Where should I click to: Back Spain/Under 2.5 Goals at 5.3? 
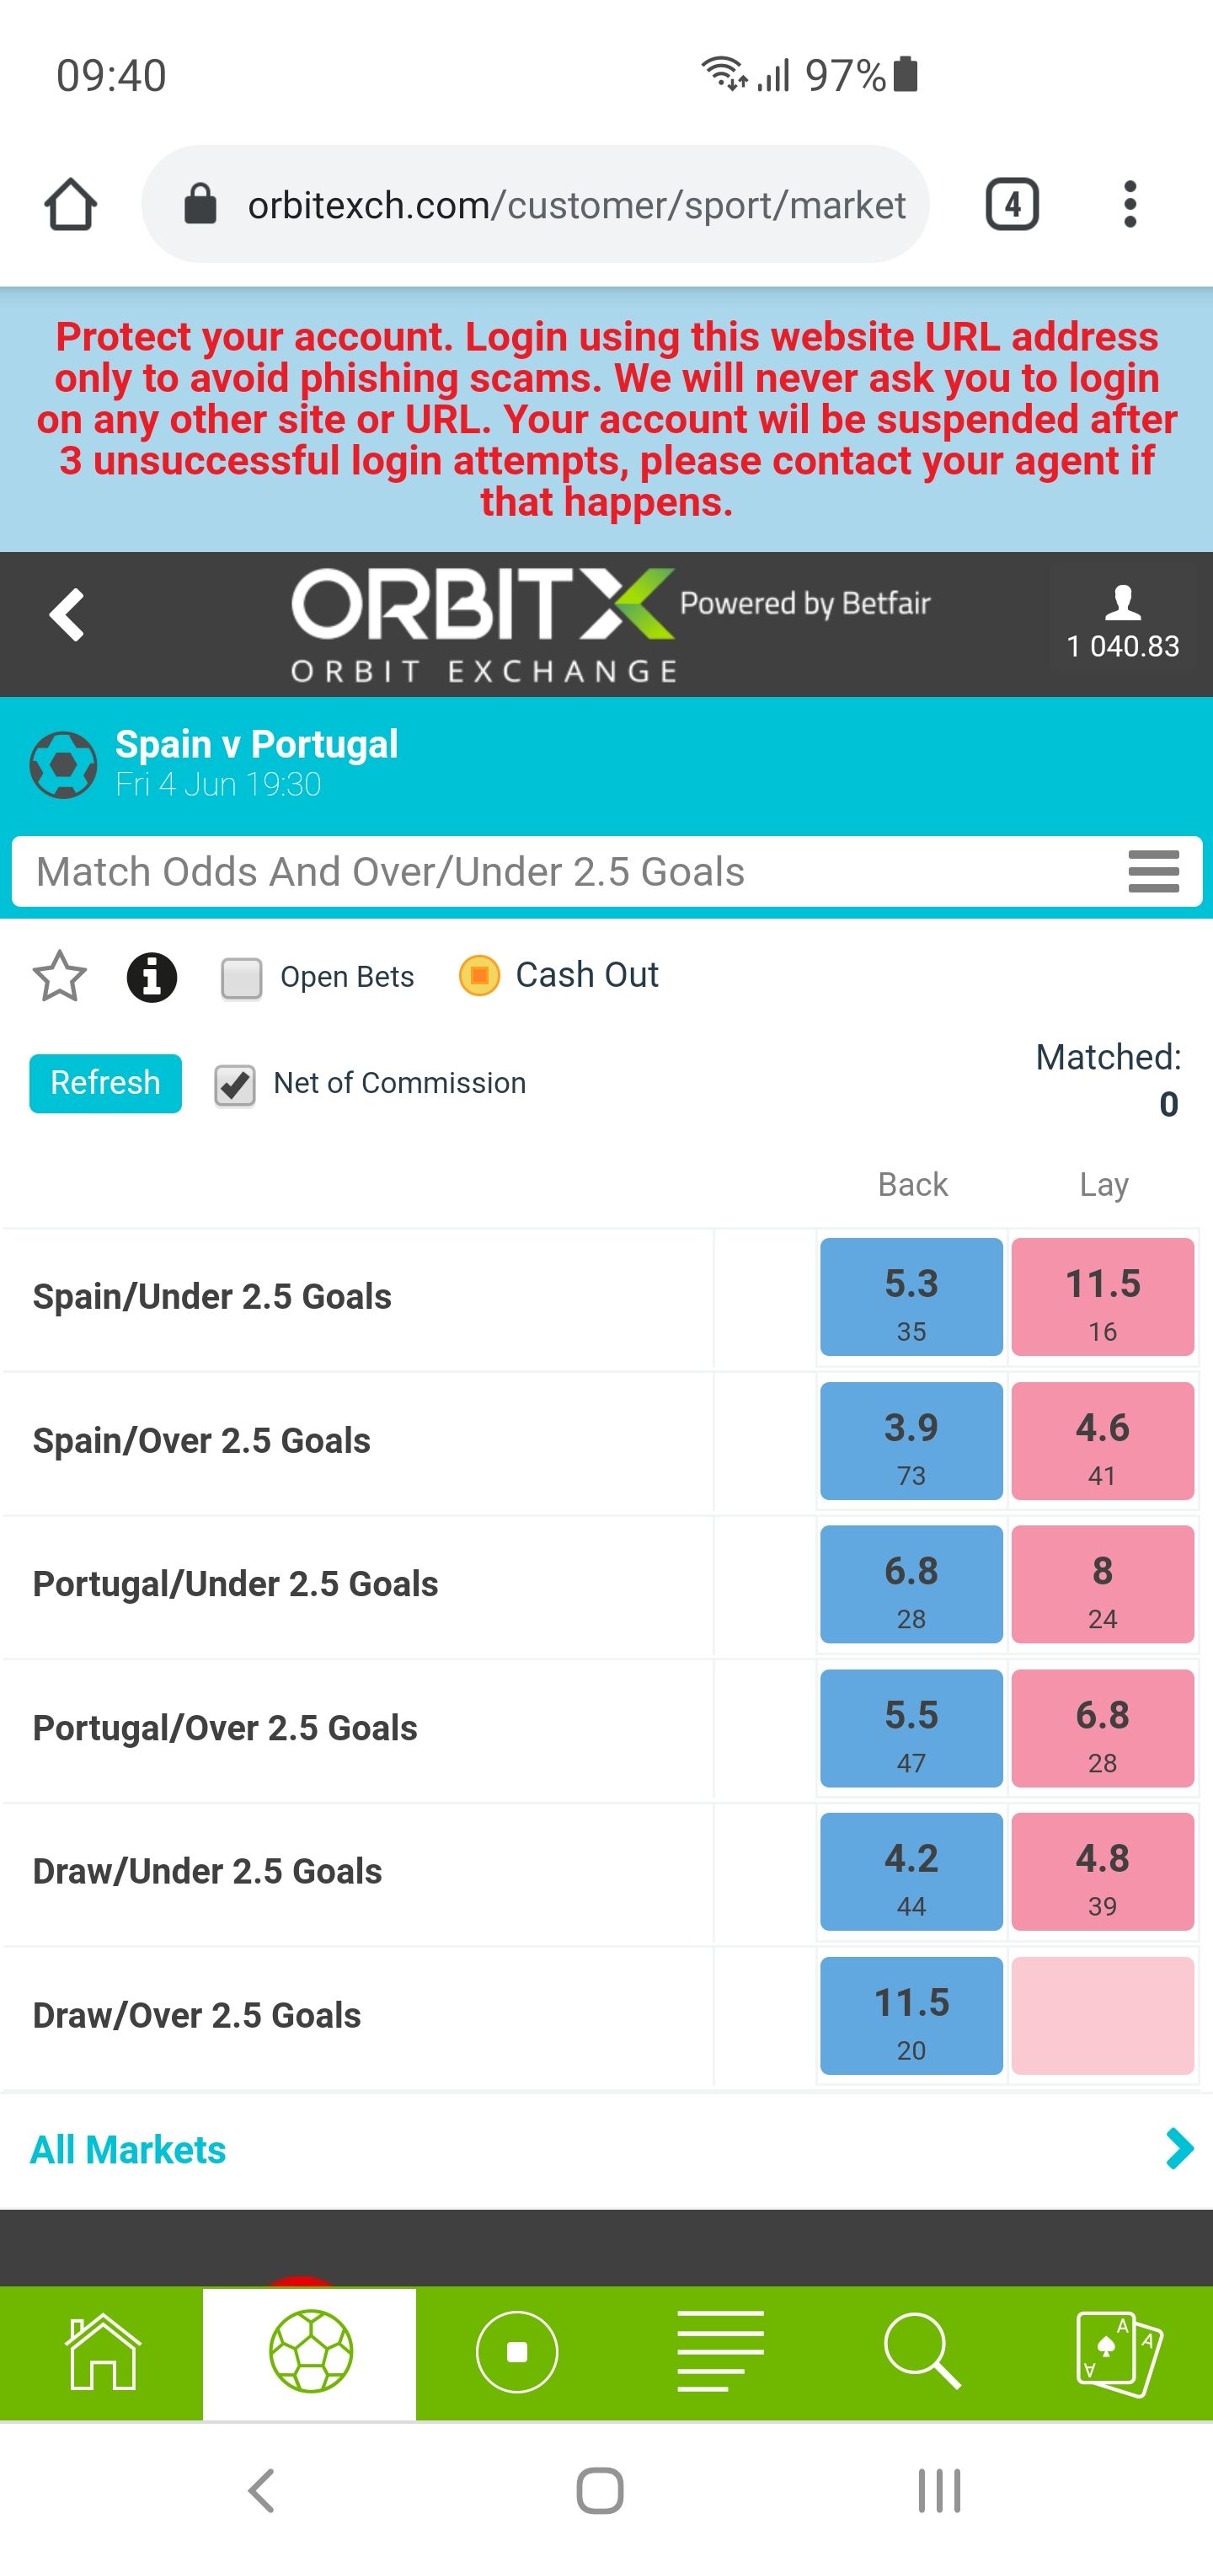point(911,1297)
